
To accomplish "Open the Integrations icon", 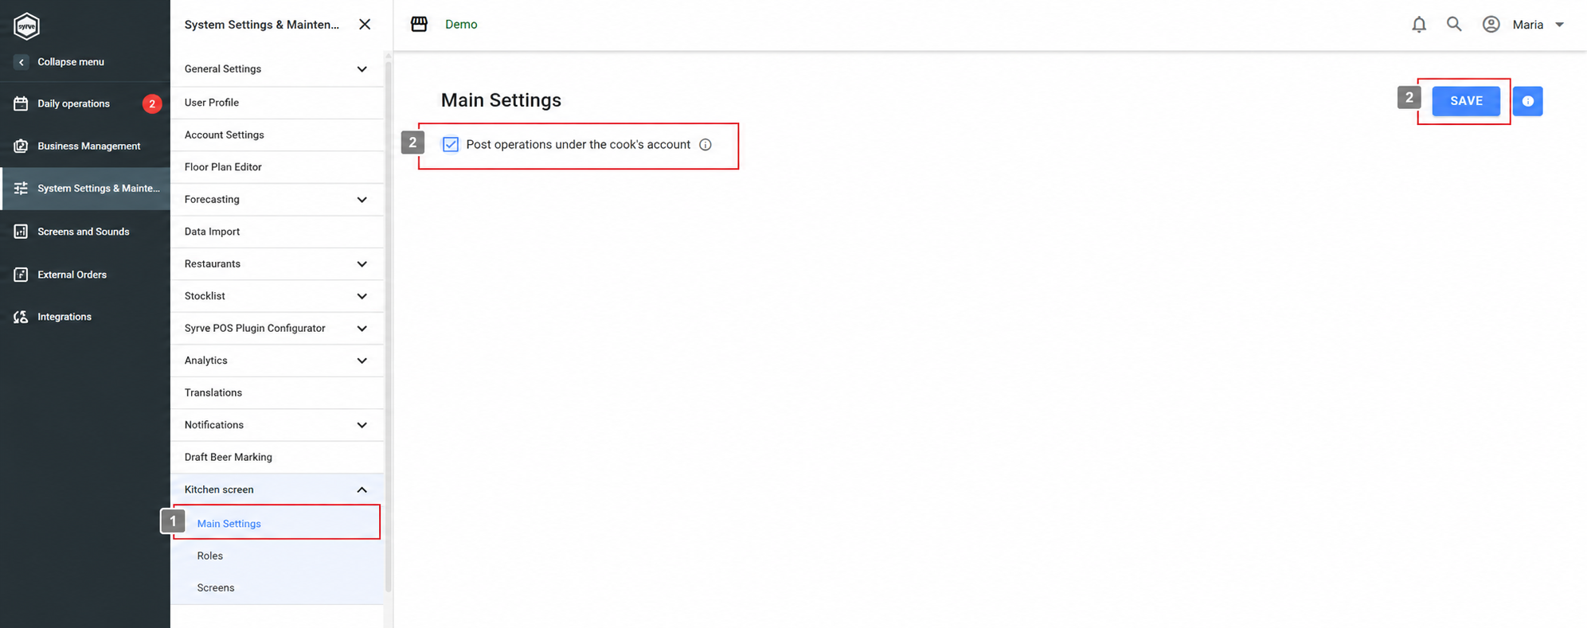I will [21, 317].
